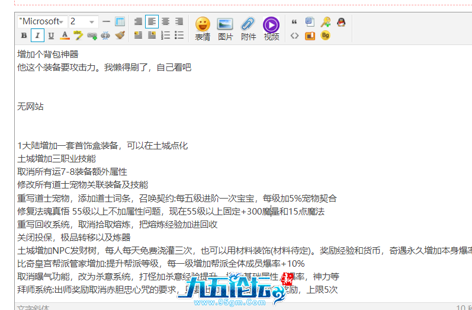Open the font name dropdown showing Microsoft

[x=42, y=22]
